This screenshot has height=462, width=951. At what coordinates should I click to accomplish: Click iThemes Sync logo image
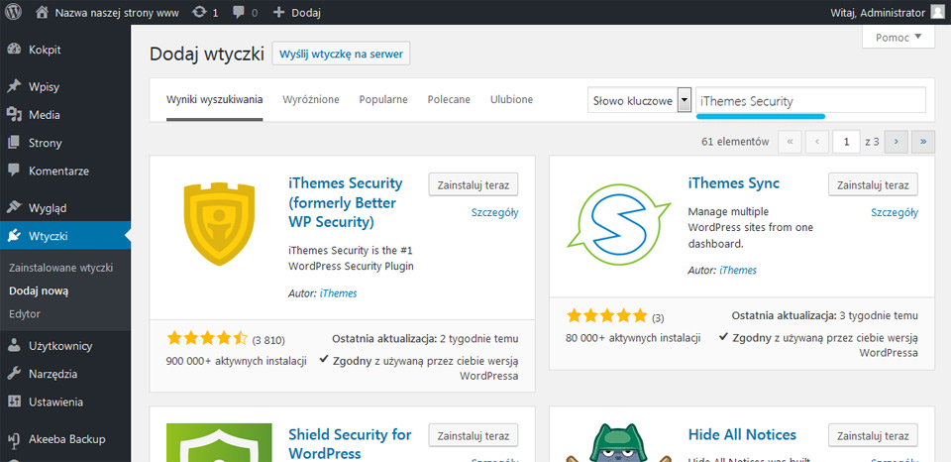pos(618,223)
